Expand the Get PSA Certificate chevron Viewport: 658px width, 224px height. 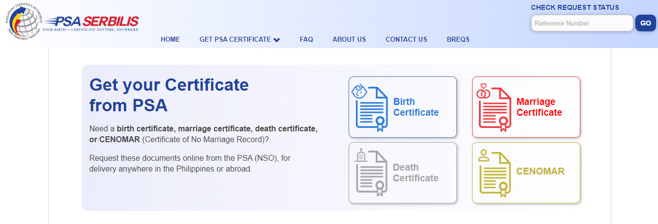276,40
